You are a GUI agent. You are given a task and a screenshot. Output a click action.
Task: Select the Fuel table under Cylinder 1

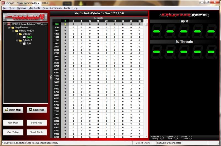click(29, 37)
